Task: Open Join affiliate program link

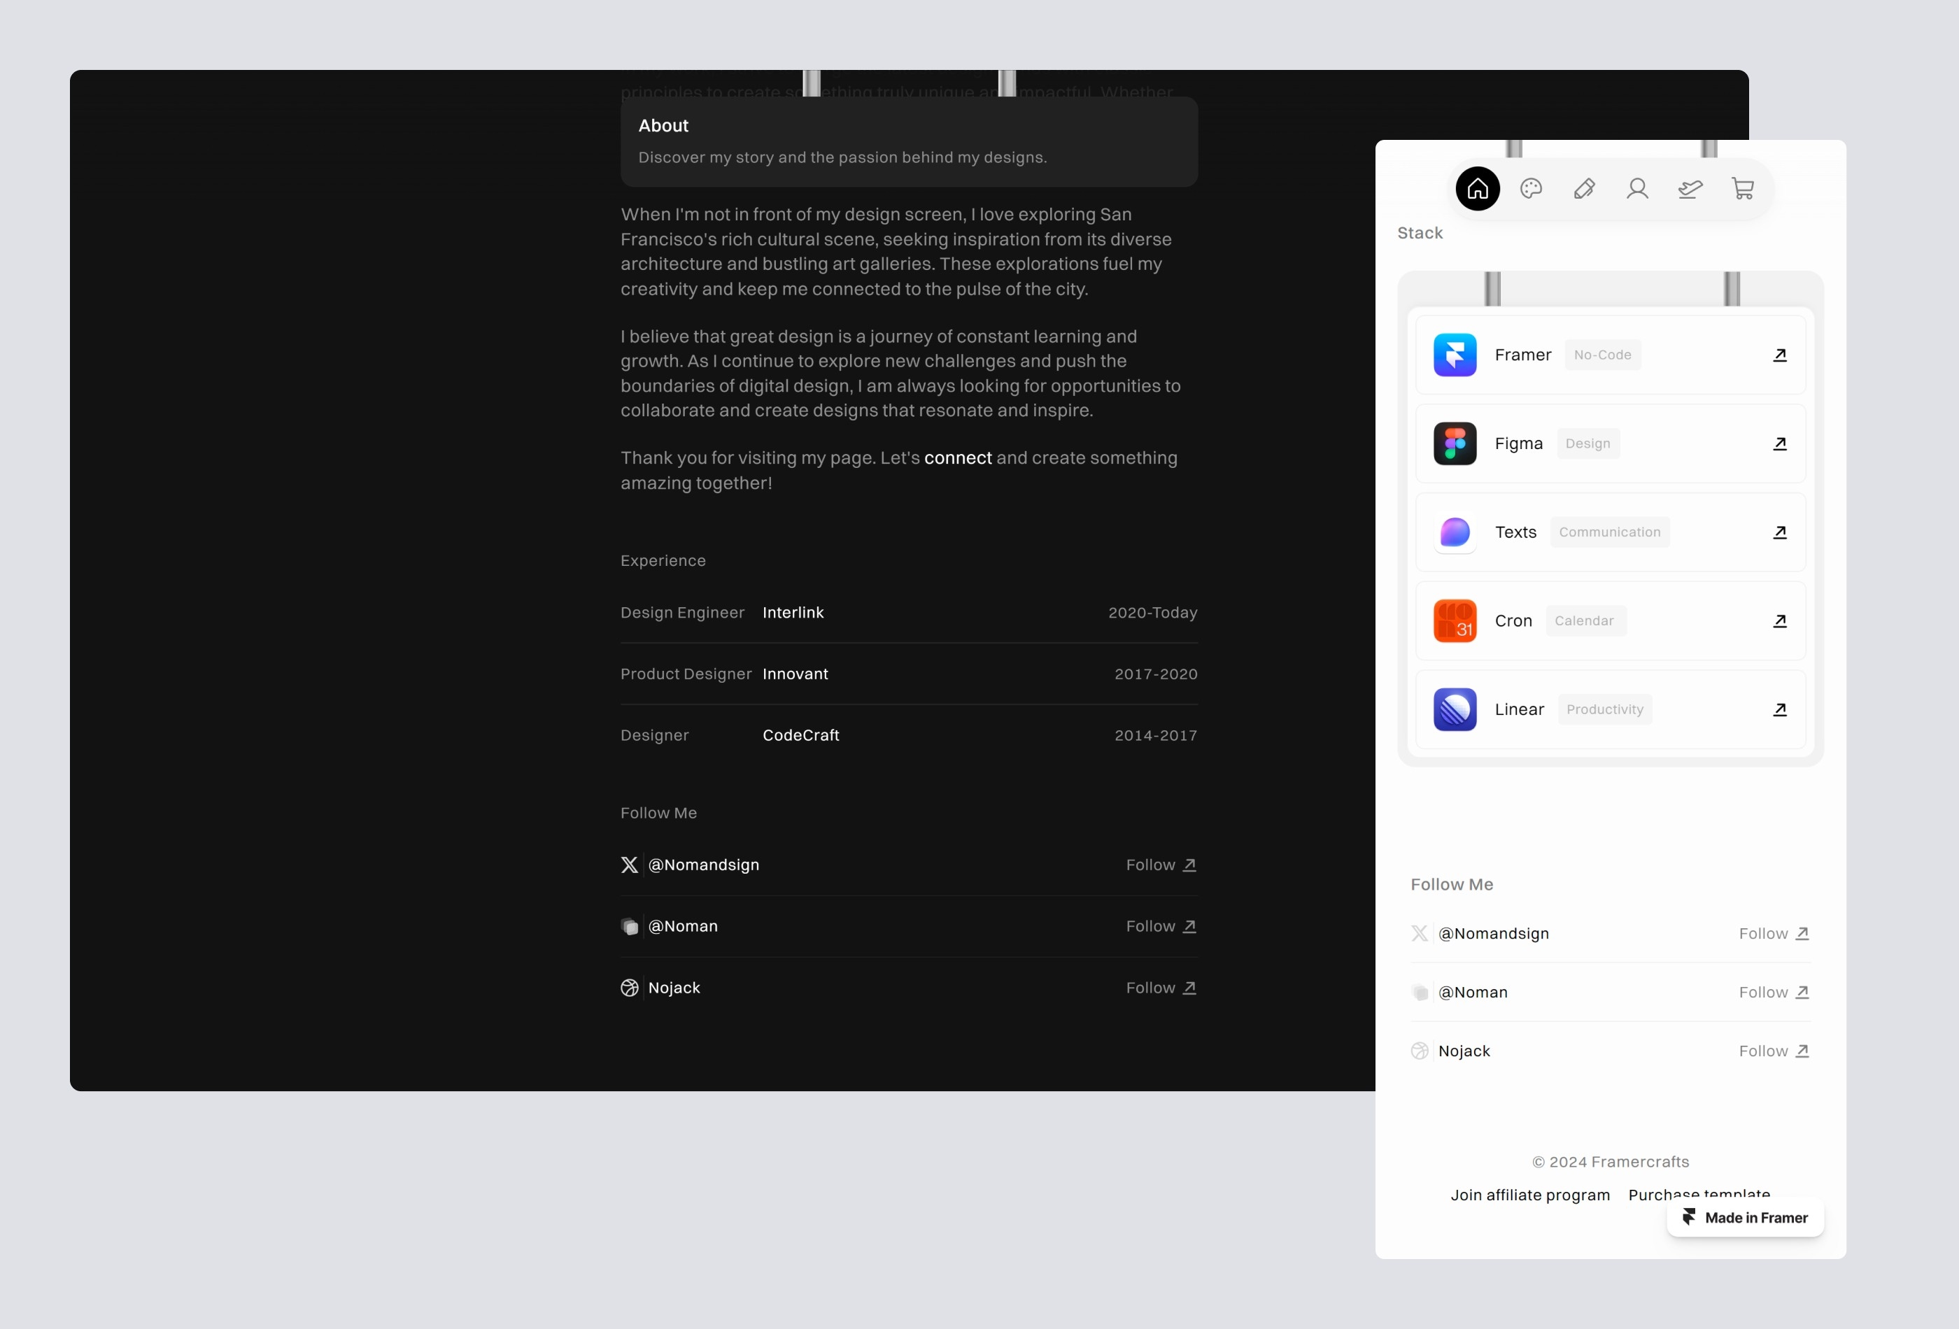Action: 1530,1194
